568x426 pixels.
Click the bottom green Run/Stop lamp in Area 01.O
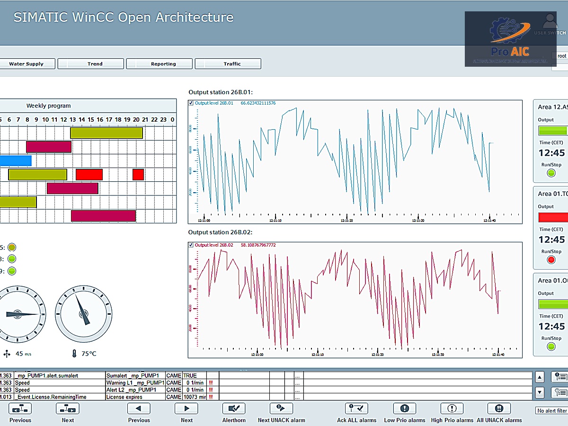[x=551, y=346]
